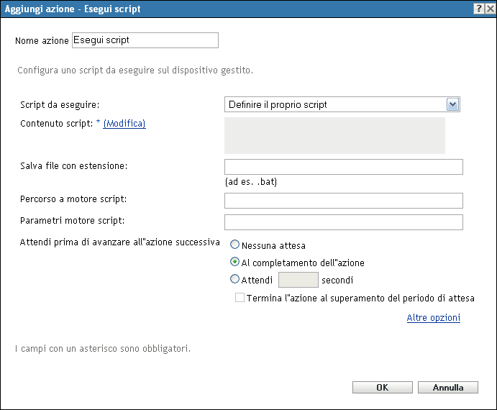
Task: Click the Percorso a motore script field
Action: 343,201
